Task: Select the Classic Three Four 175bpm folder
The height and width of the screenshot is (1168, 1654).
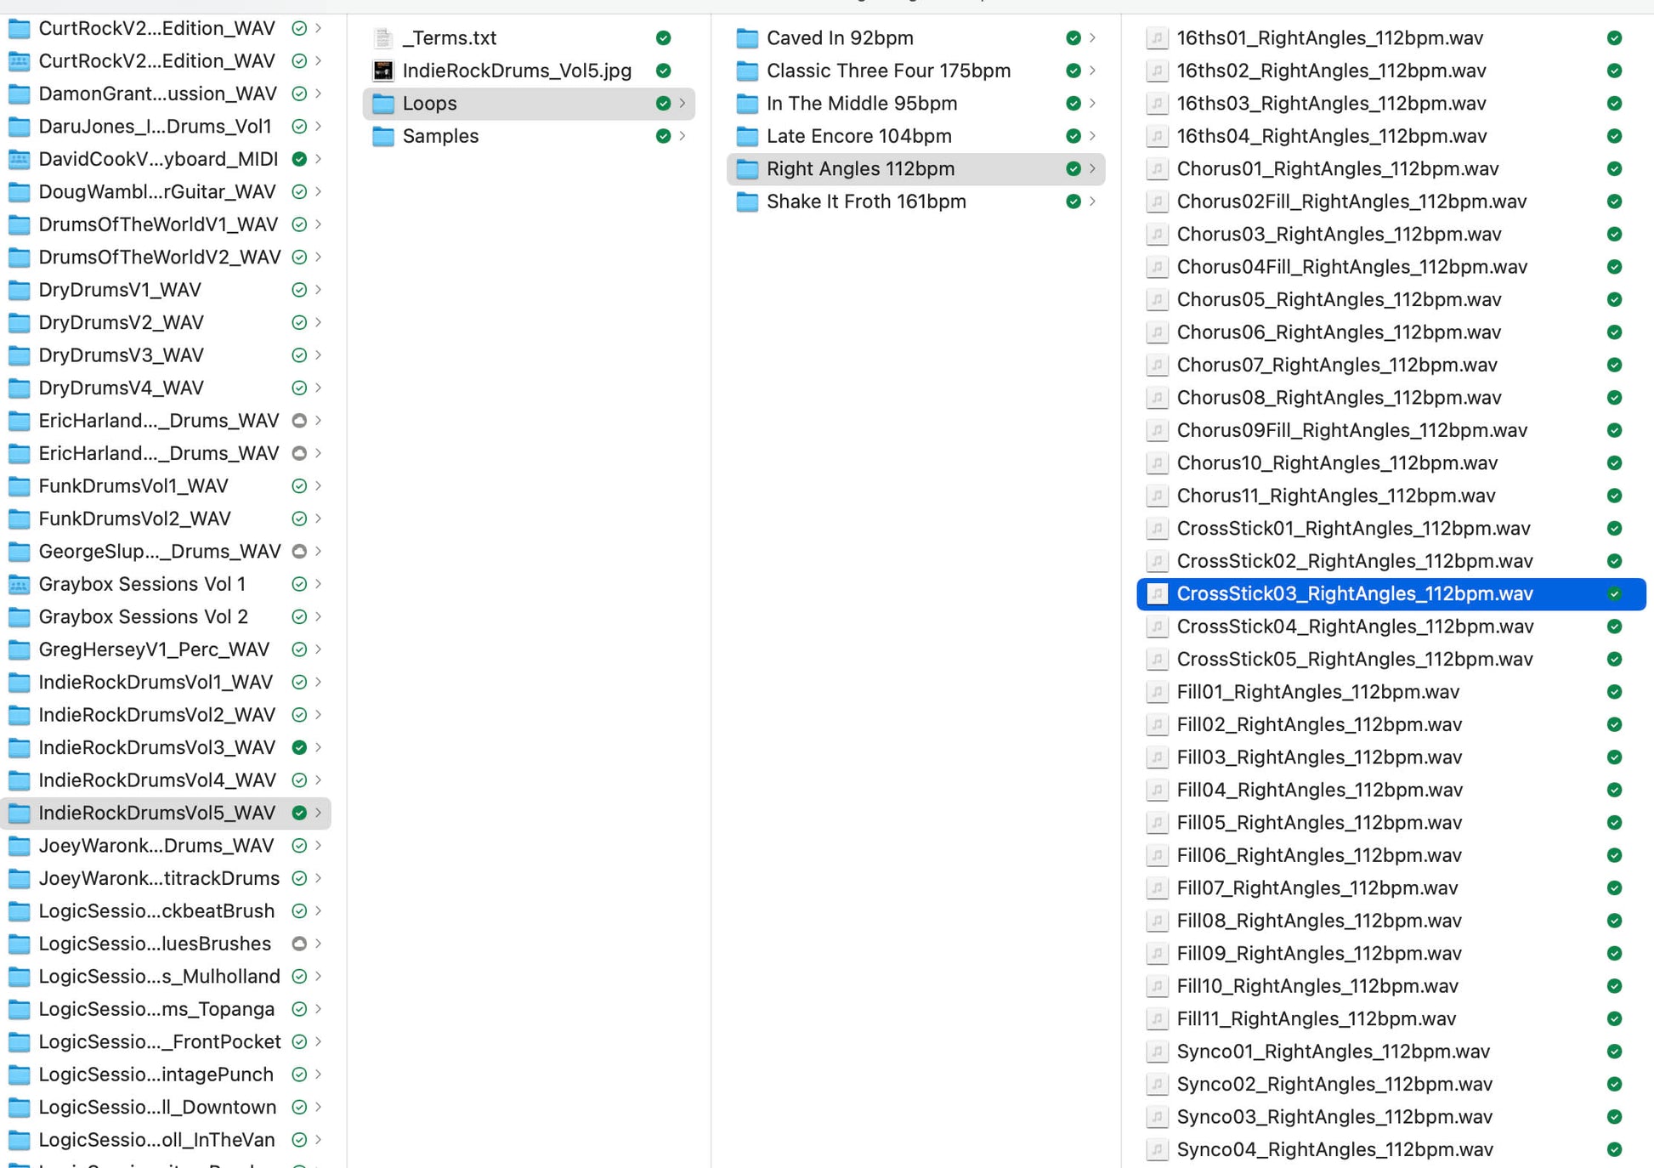Action: coord(888,71)
